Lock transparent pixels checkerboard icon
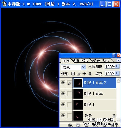The image size is (121, 128). (73, 74)
